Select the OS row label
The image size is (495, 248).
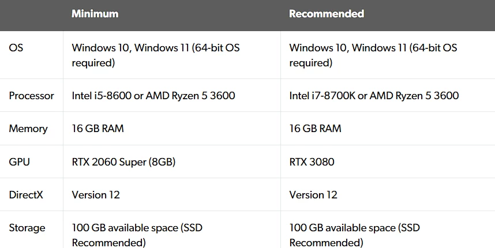(16, 48)
